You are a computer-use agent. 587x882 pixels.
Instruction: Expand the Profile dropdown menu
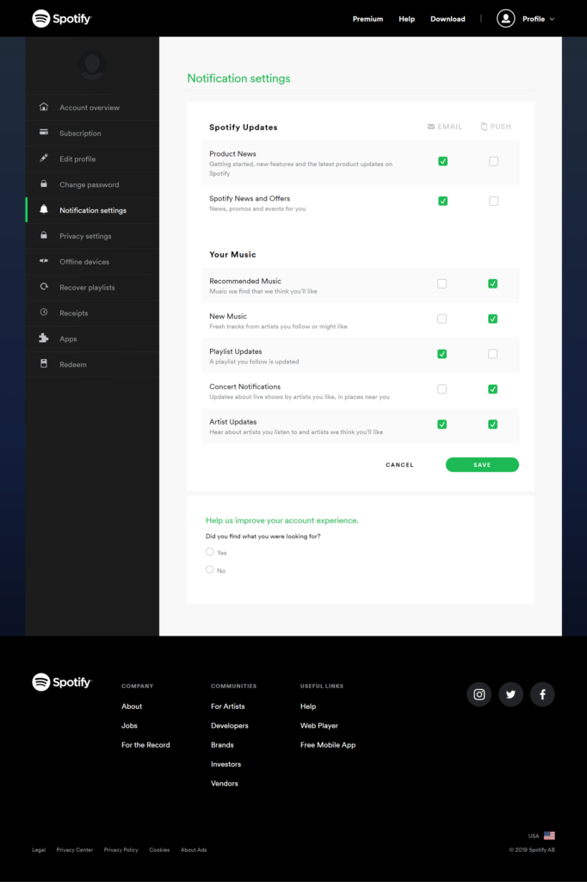526,19
